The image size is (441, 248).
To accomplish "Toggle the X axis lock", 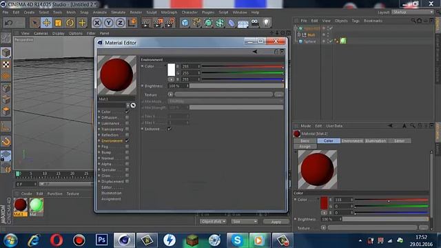I will click(x=96, y=23).
